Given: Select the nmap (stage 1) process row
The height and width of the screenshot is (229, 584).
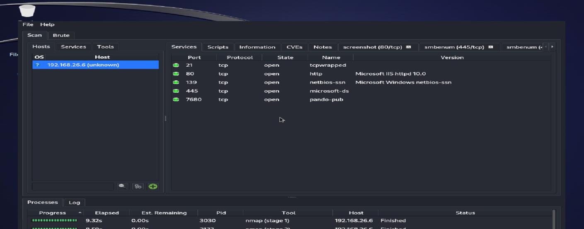Looking at the screenshot, I should 290,221.
